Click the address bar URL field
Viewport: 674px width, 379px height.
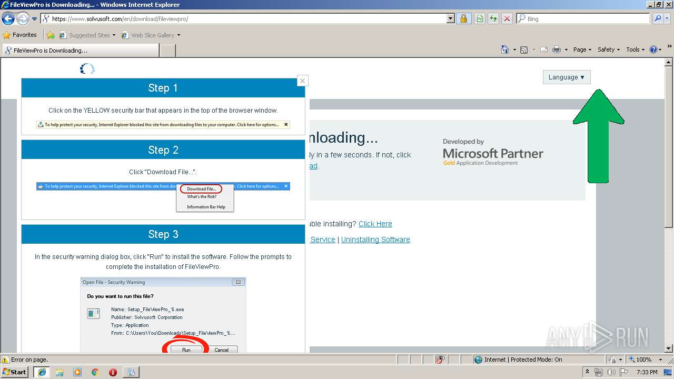(243, 18)
